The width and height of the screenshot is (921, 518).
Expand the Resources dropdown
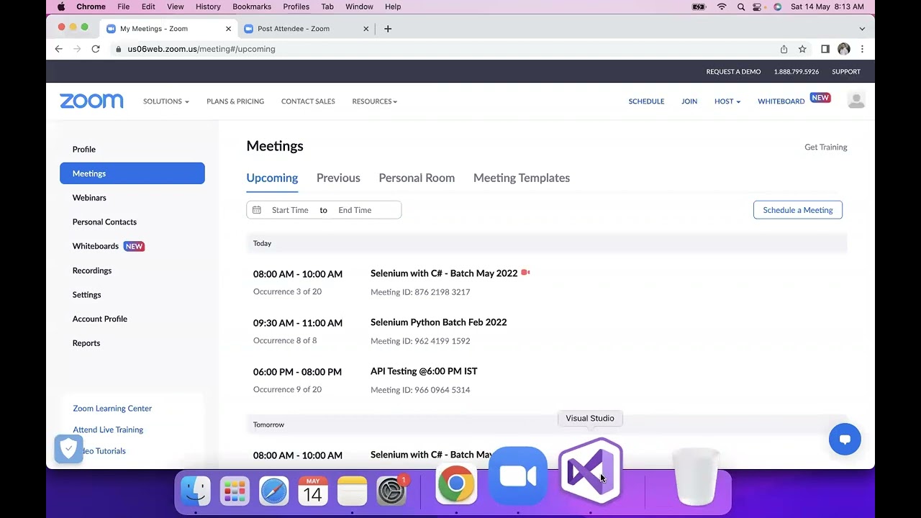click(374, 101)
